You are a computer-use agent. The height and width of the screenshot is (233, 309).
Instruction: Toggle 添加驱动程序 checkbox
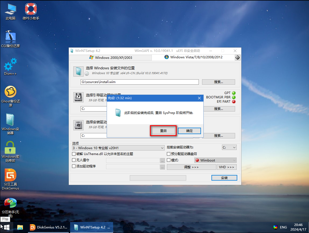coord(74,166)
